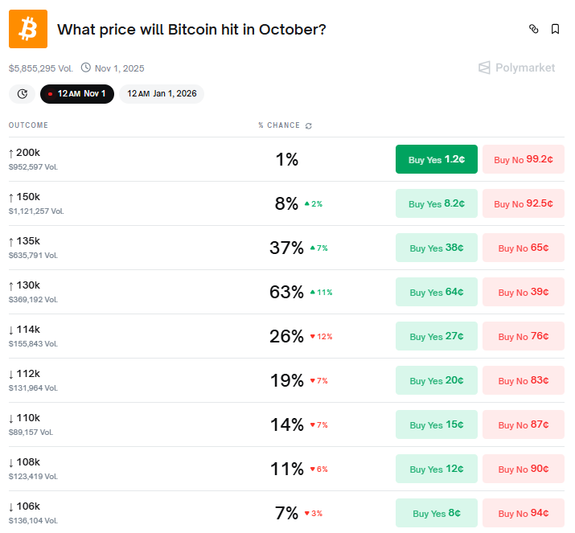The width and height of the screenshot is (575, 533).
Task: Buy No at 94¢ for 106k
Action: click(x=523, y=513)
